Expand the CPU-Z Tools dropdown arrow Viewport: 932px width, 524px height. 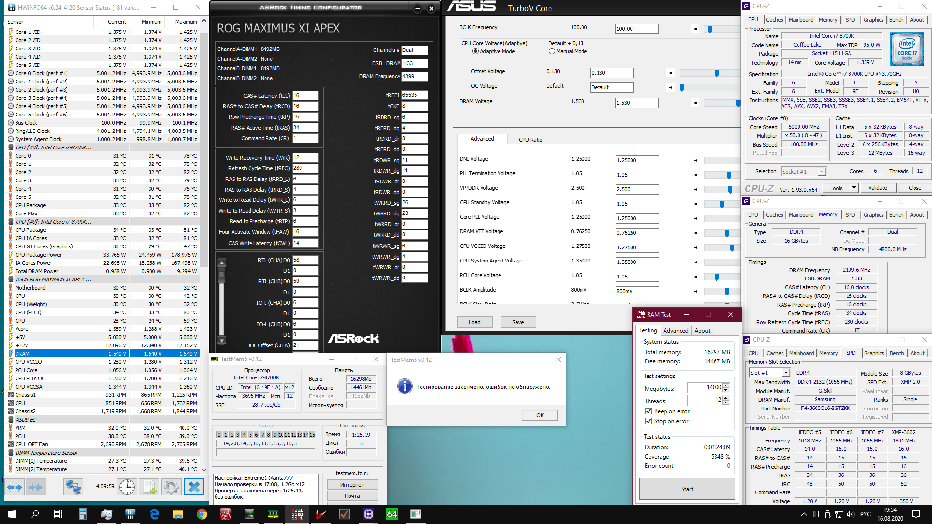(x=854, y=188)
